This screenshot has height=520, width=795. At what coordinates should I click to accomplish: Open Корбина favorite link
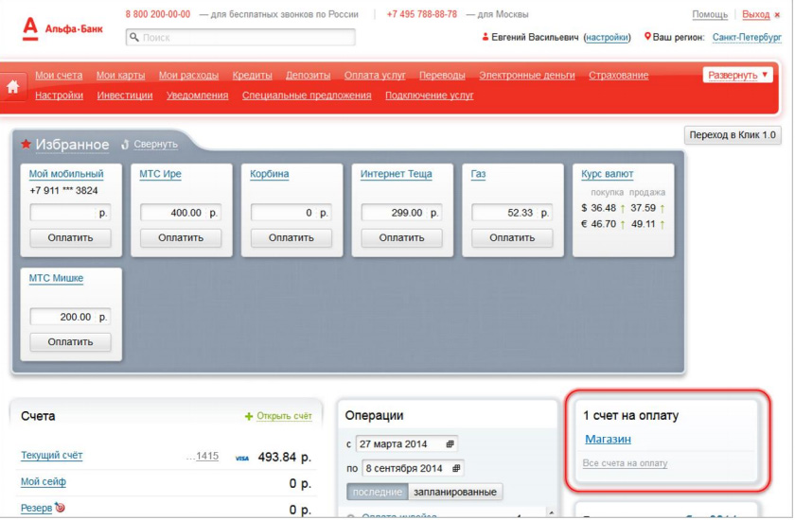click(x=269, y=174)
